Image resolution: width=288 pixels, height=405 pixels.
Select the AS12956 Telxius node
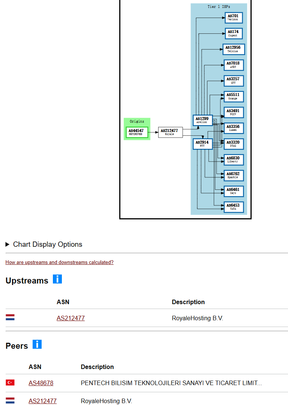(x=234, y=49)
